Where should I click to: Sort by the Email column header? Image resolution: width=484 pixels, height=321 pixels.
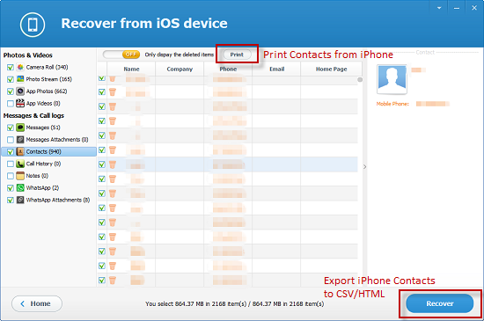(276, 69)
